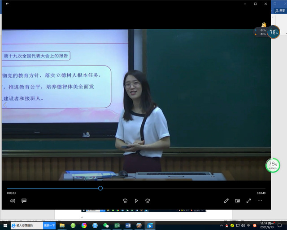
Task: Click the green 78% floating ball
Action: pyautogui.click(x=273, y=165)
